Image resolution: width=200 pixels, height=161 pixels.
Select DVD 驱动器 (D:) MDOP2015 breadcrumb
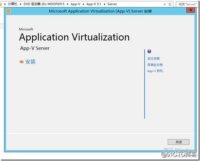44,4
